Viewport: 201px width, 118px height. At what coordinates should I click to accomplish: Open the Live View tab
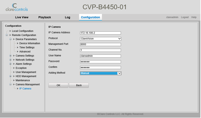pyautogui.click(x=22, y=17)
